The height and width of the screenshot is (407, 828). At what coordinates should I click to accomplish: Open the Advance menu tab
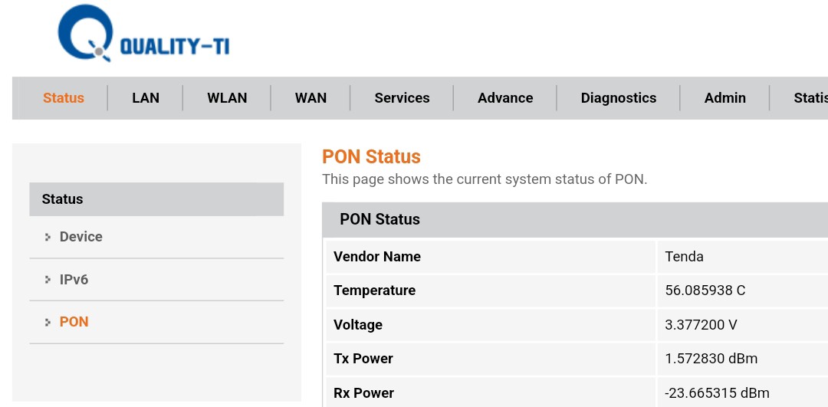tap(505, 98)
